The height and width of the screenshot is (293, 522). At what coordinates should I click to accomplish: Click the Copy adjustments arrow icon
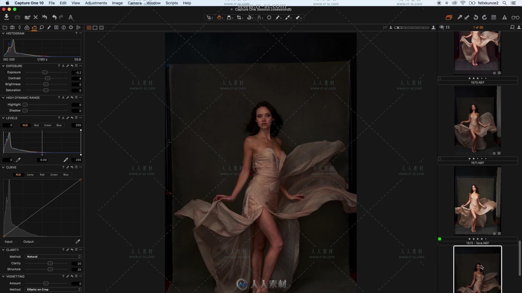(459, 17)
